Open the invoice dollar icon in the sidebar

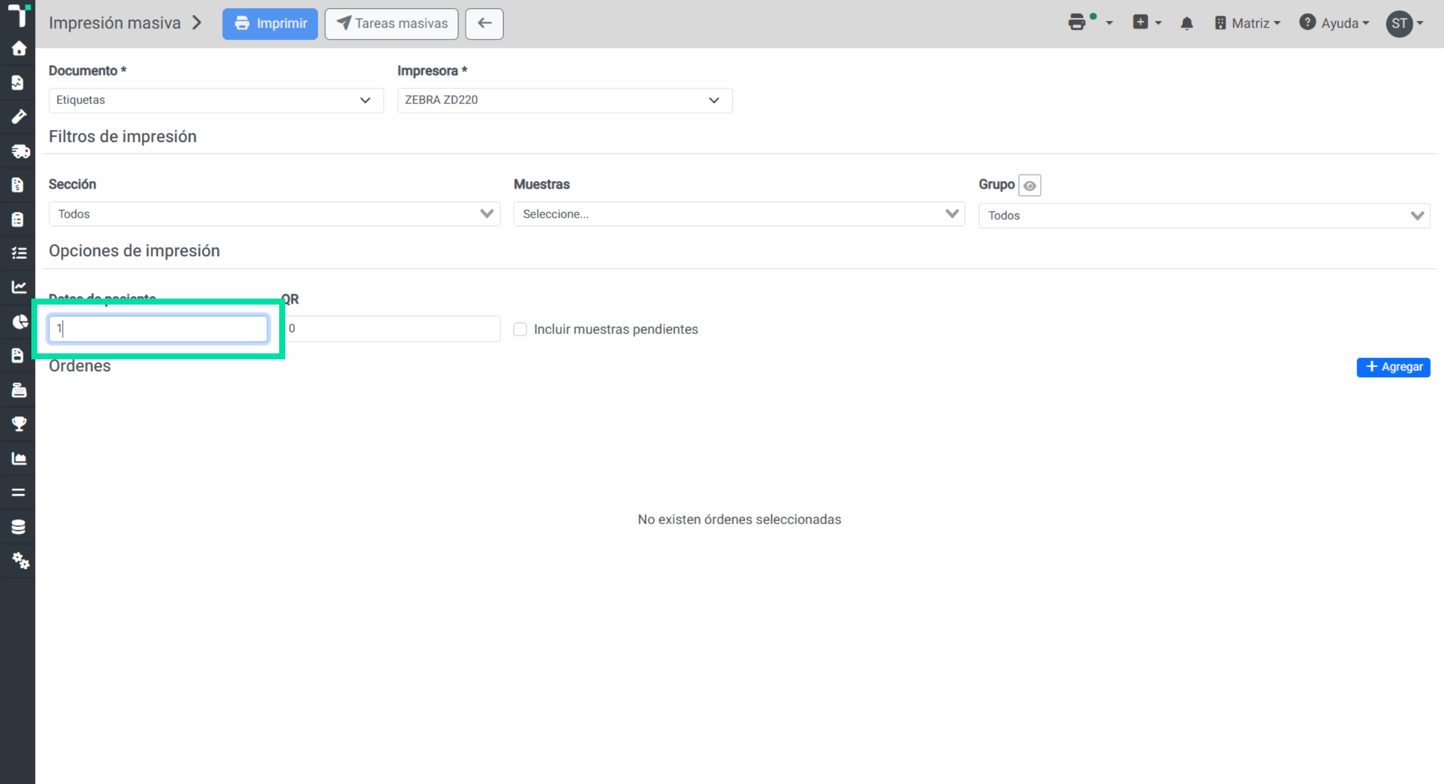click(18, 185)
